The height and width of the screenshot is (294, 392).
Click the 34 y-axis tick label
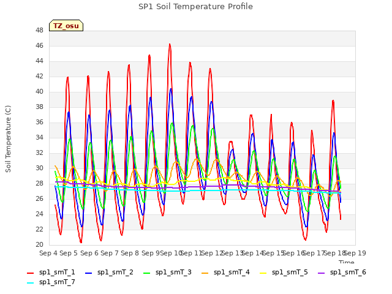click(39, 137)
